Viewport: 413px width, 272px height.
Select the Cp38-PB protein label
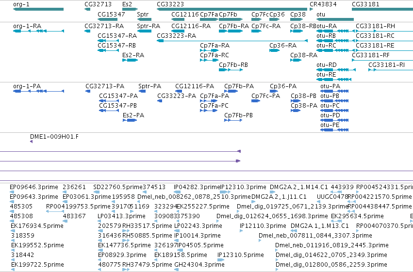click(x=303, y=96)
